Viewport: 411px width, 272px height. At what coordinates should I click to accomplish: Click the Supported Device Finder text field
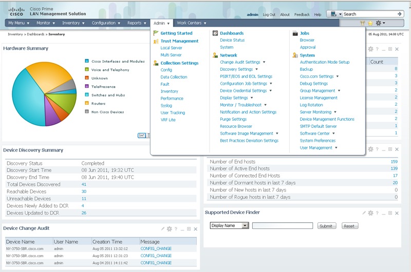282,226
